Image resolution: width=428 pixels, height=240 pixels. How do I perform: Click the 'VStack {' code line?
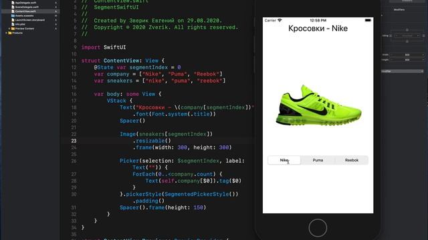(120, 101)
